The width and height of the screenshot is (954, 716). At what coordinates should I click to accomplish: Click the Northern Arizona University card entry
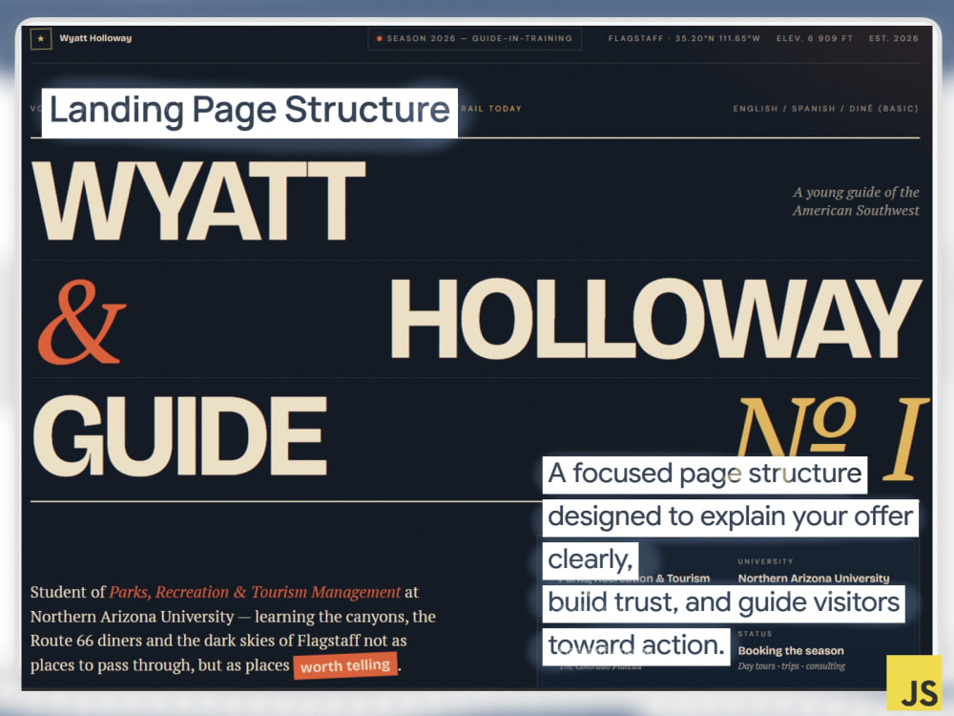(814, 579)
